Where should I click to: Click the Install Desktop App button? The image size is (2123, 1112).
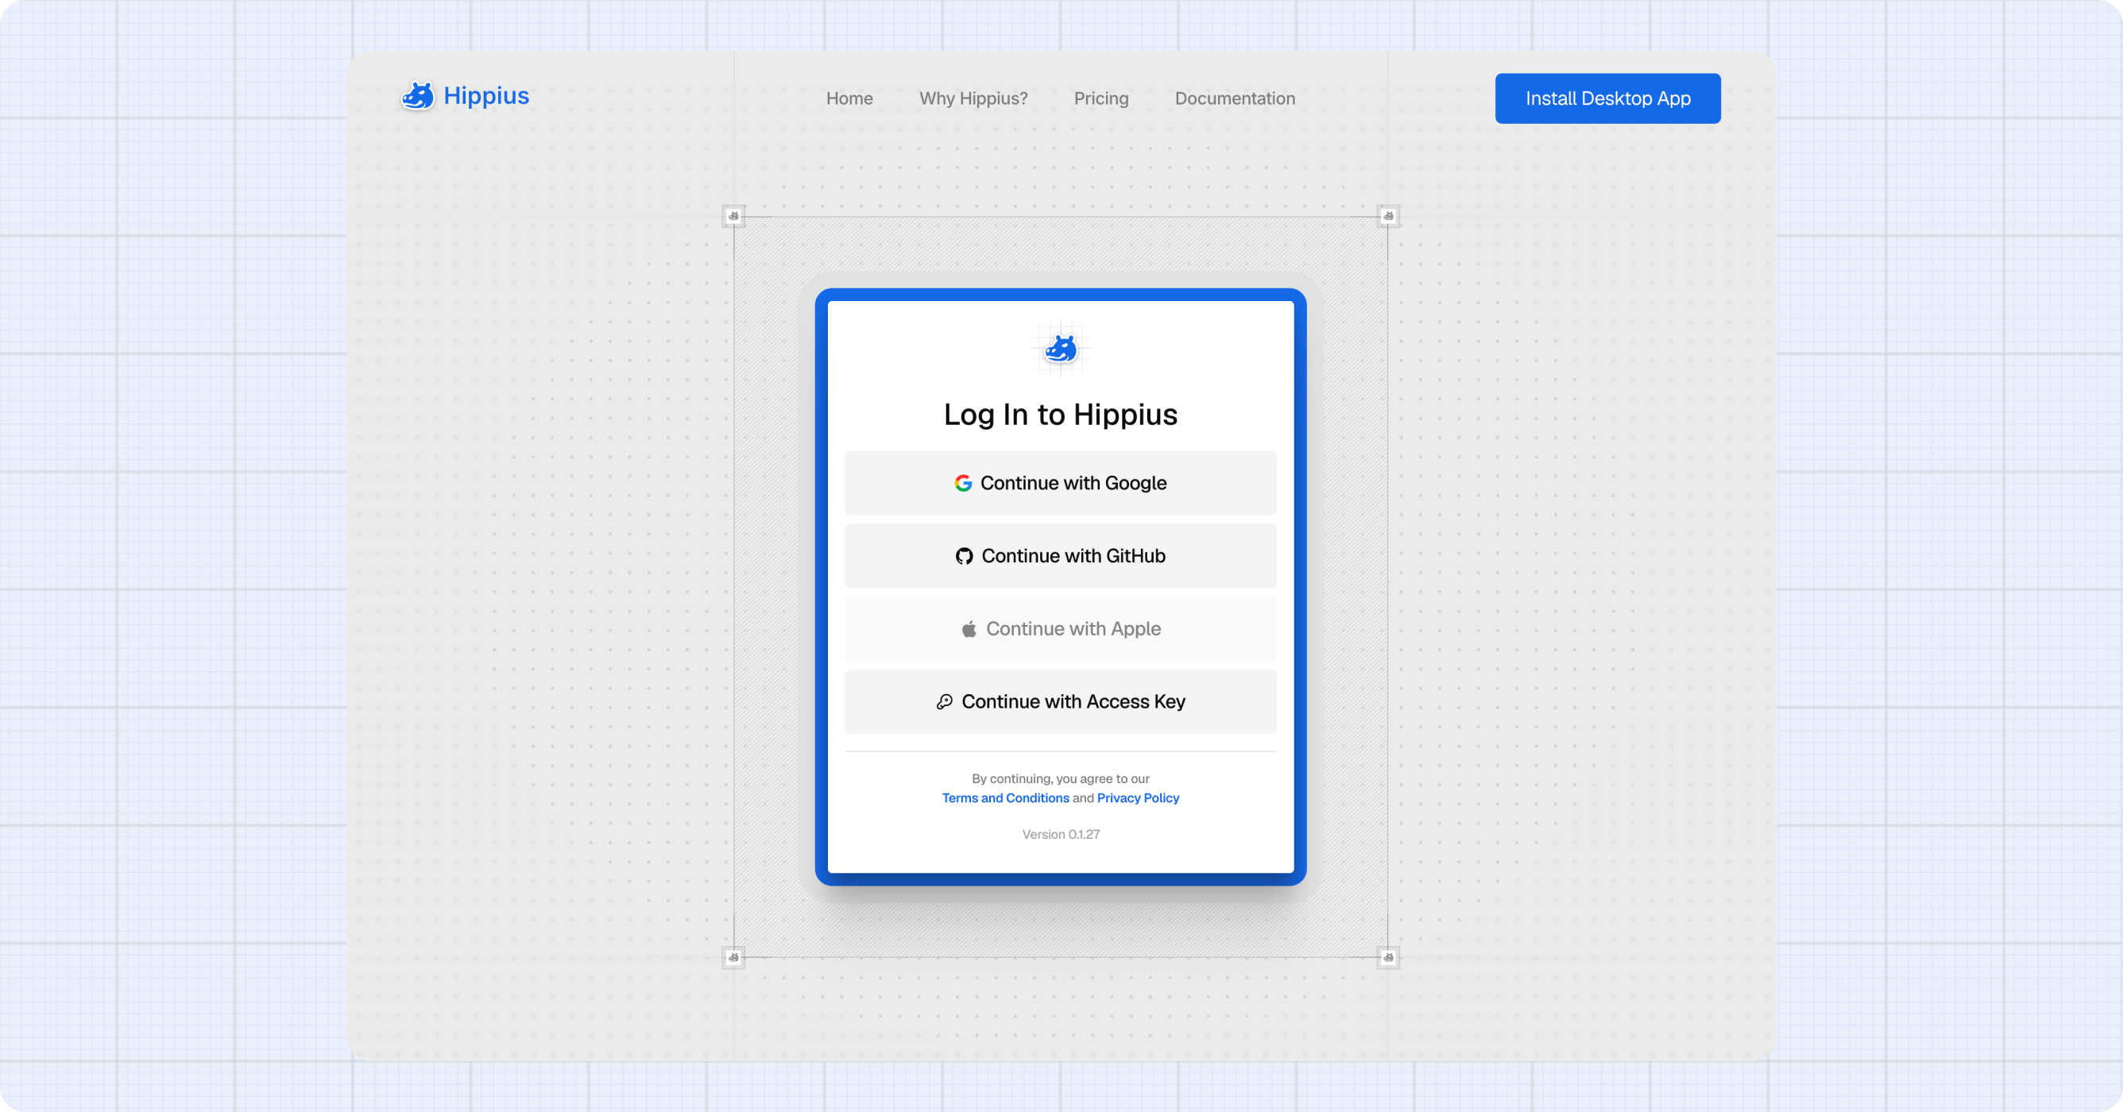(1607, 98)
